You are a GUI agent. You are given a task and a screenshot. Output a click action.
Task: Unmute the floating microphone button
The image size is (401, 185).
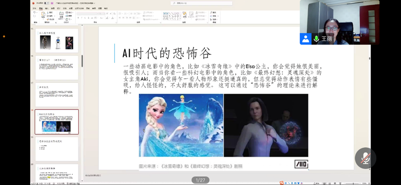tap(365, 158)
